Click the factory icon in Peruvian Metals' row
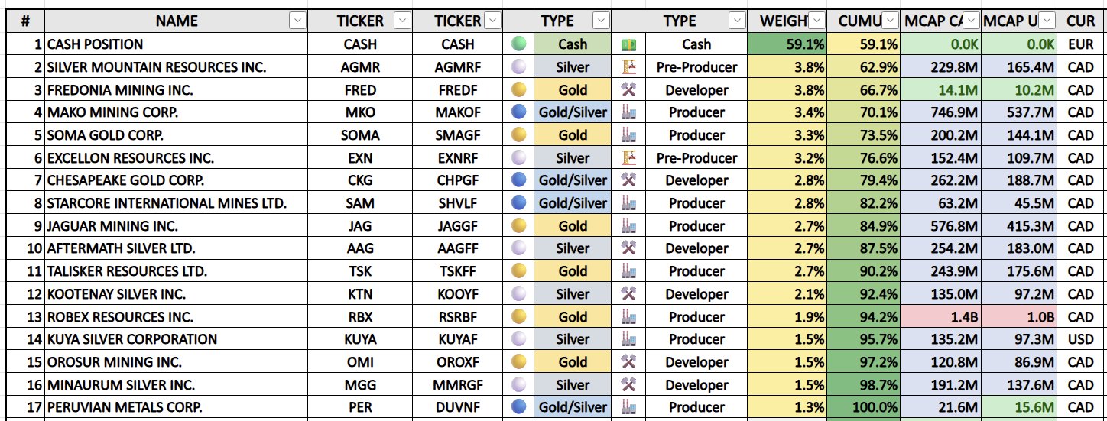The height and width of the screenshot is (421, 1107). (628, 408)
